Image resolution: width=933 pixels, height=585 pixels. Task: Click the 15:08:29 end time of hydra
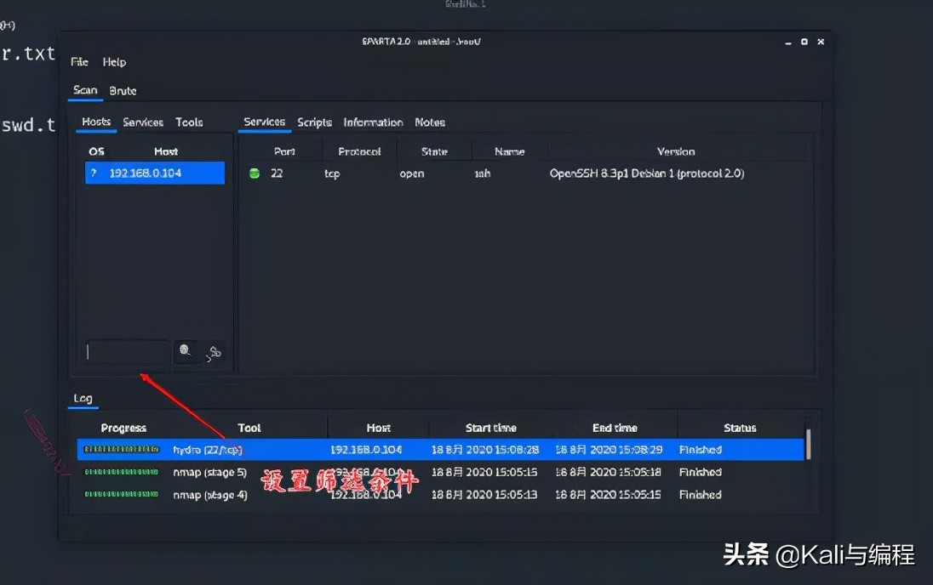pos(609,450)
